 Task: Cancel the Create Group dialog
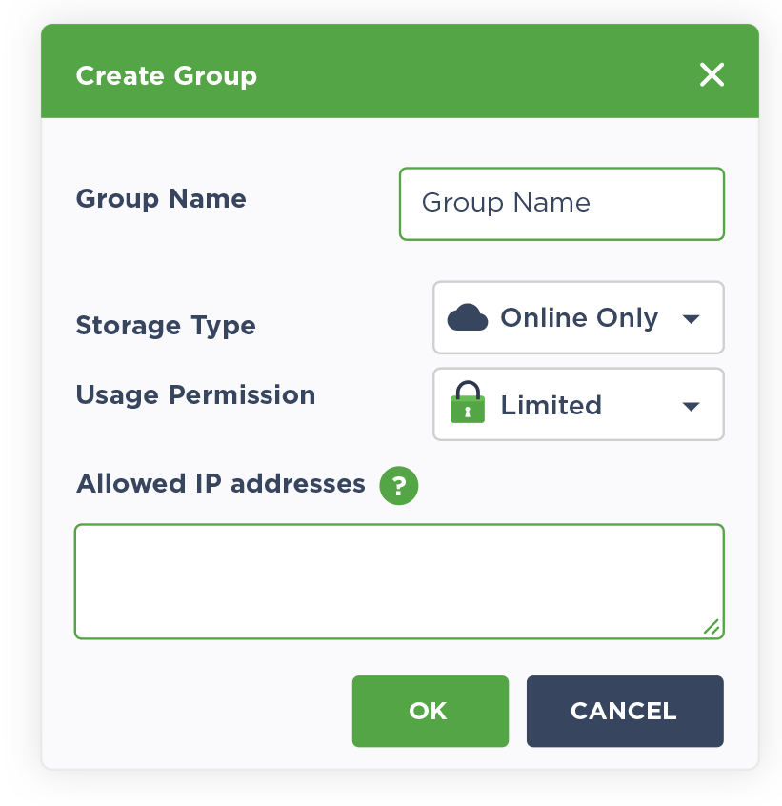point(624,711)
